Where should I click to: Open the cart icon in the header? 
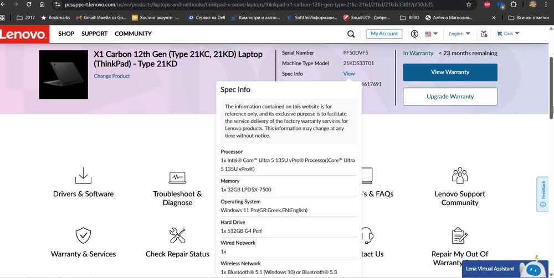[499, 34]
